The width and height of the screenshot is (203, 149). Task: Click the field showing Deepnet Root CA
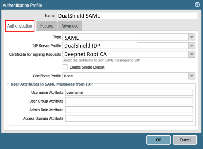pyautogui.click(x=125, y=54)
